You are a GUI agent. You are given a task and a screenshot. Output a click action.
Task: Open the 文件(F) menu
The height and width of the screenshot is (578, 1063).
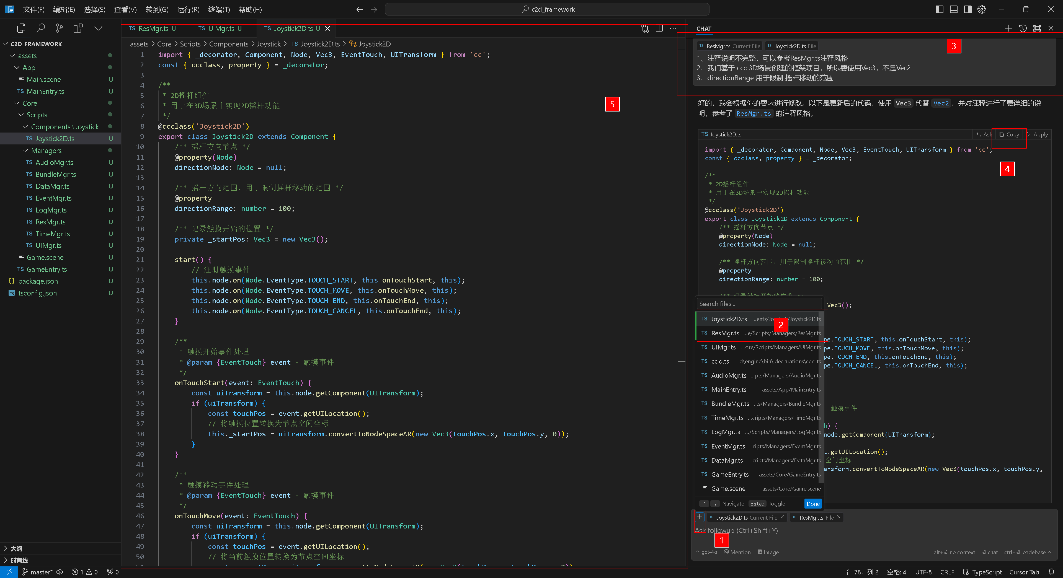point(33,9)
